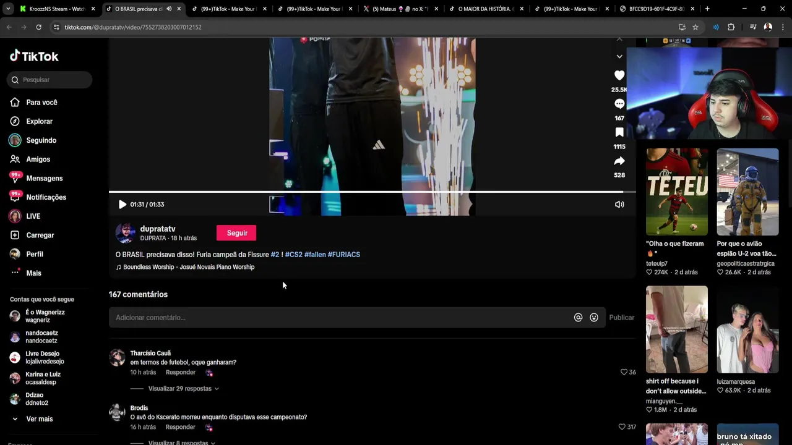Mute the video volume icon

click(x=619, y=205)
